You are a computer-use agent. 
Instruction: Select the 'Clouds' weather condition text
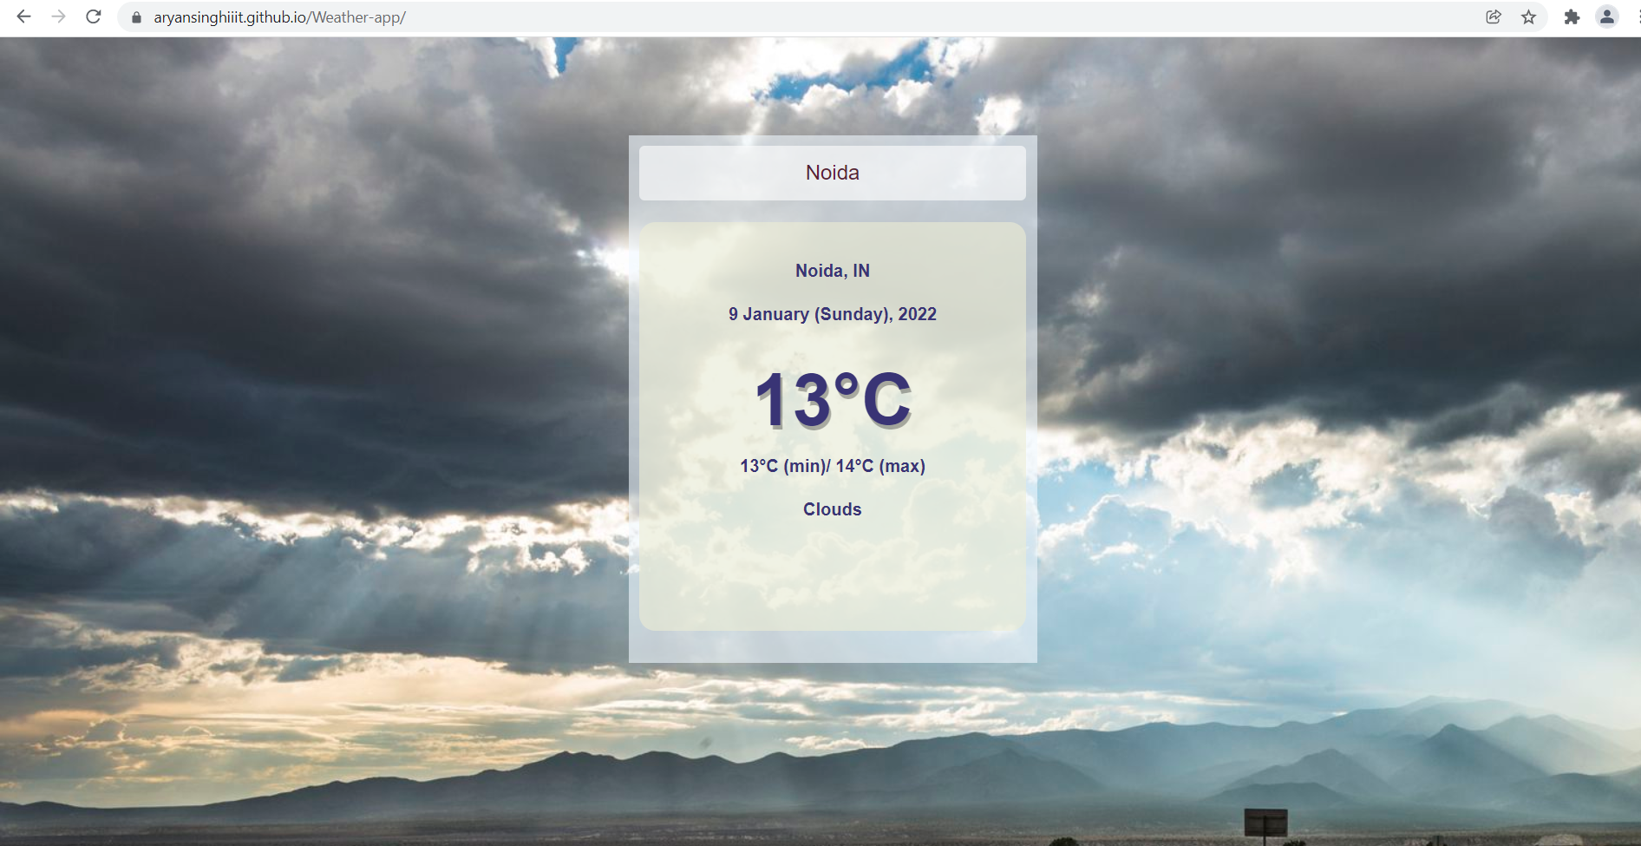[x=833, y=509]
